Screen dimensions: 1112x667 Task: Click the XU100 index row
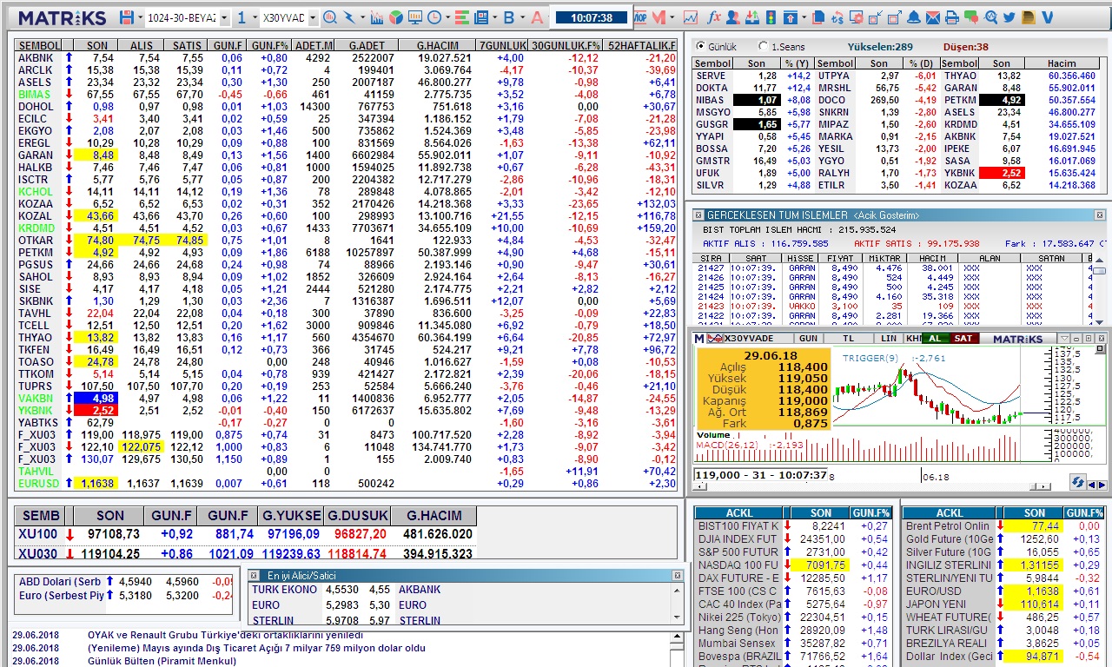(x=246, y=534)
